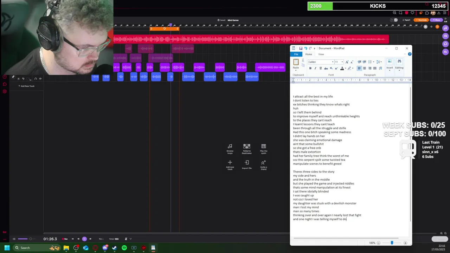Screen dimensions: 450x253
Task: Switch to the Home ribbon tab
Action: click(309, 54)
